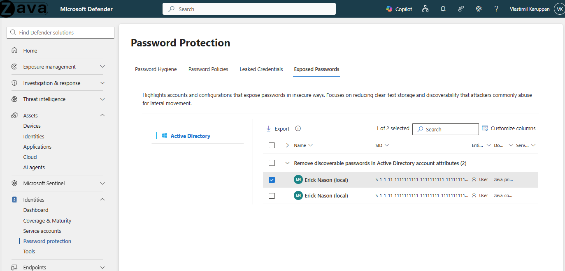Click the EN avatar in the selected row
565x271 pixels.
[x=298, y=180]
